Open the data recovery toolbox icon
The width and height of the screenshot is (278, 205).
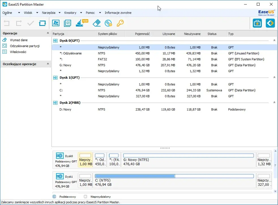(257, 23)
